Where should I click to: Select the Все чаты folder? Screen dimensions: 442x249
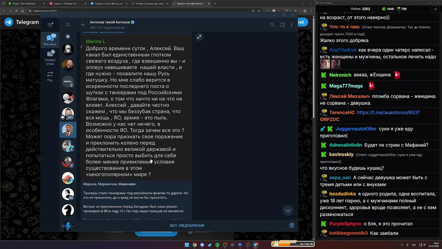[50, 40]
